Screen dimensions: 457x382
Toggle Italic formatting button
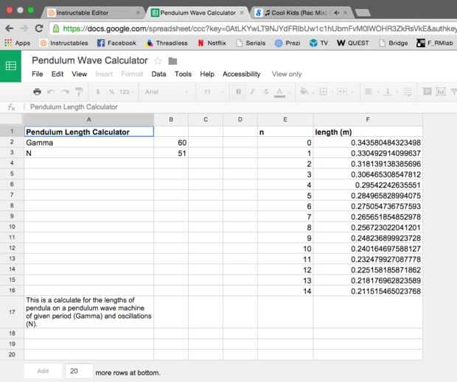pos(252,92)
